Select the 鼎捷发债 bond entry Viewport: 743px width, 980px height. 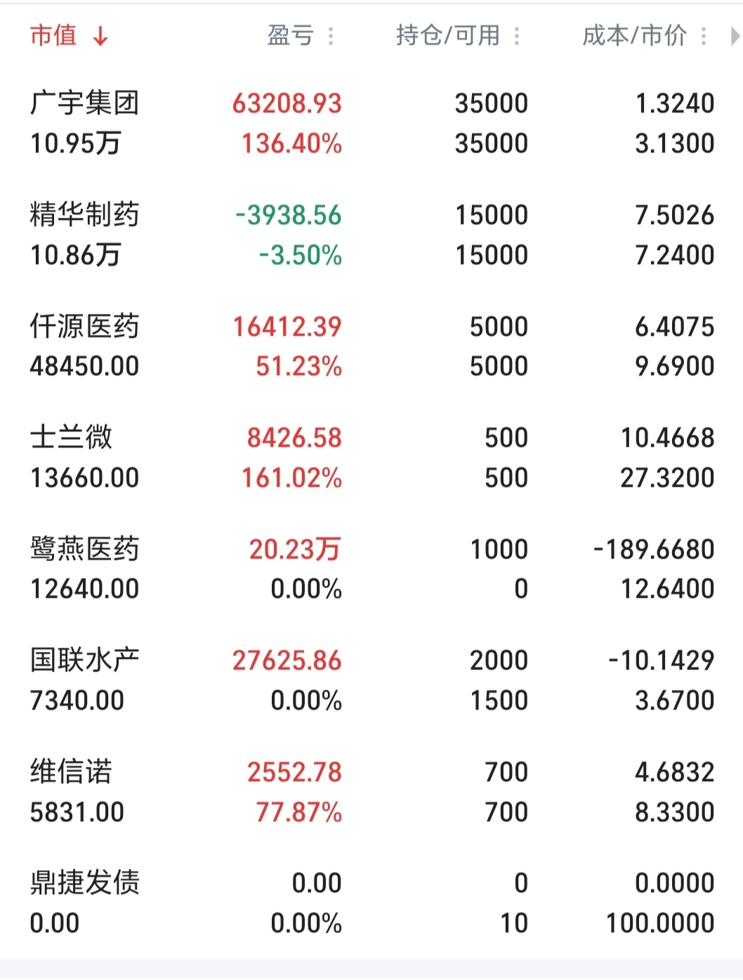tap(84, 883)
